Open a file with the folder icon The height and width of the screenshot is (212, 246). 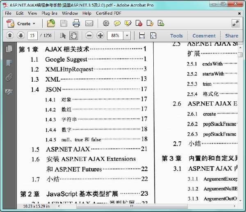51,23
